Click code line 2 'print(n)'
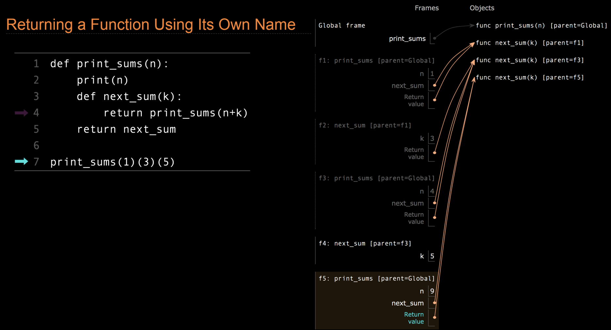Viewport: 611px width, 330px height. pyautogui.click(x=103, y=80)
